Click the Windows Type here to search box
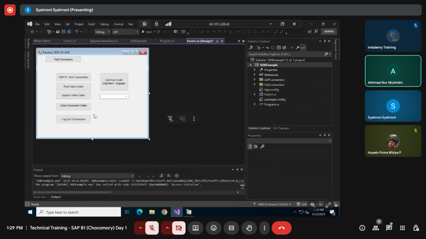Screen dimensions: 426x239 [79, 212]
